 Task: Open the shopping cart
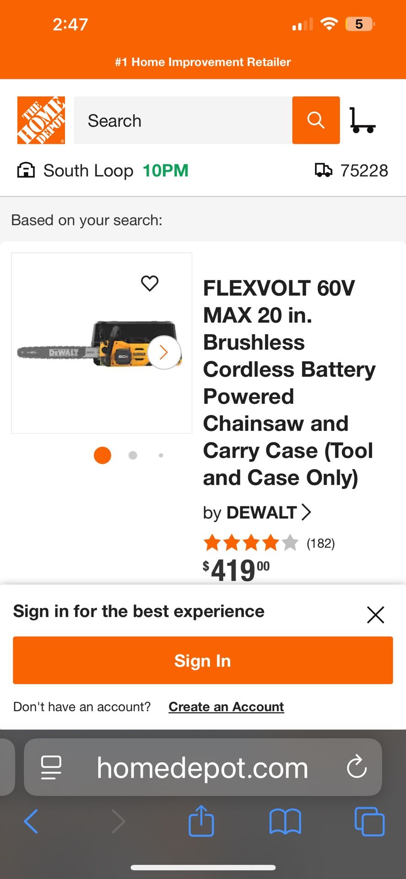pyautogui.click(x=362, y=120)
